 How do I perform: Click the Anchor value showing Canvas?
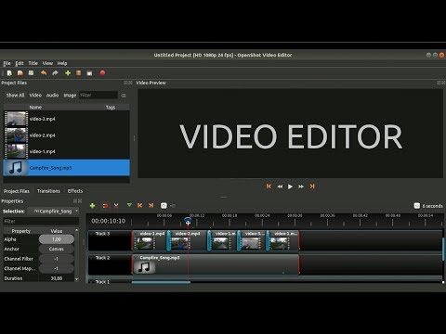(x=57, y=249)
